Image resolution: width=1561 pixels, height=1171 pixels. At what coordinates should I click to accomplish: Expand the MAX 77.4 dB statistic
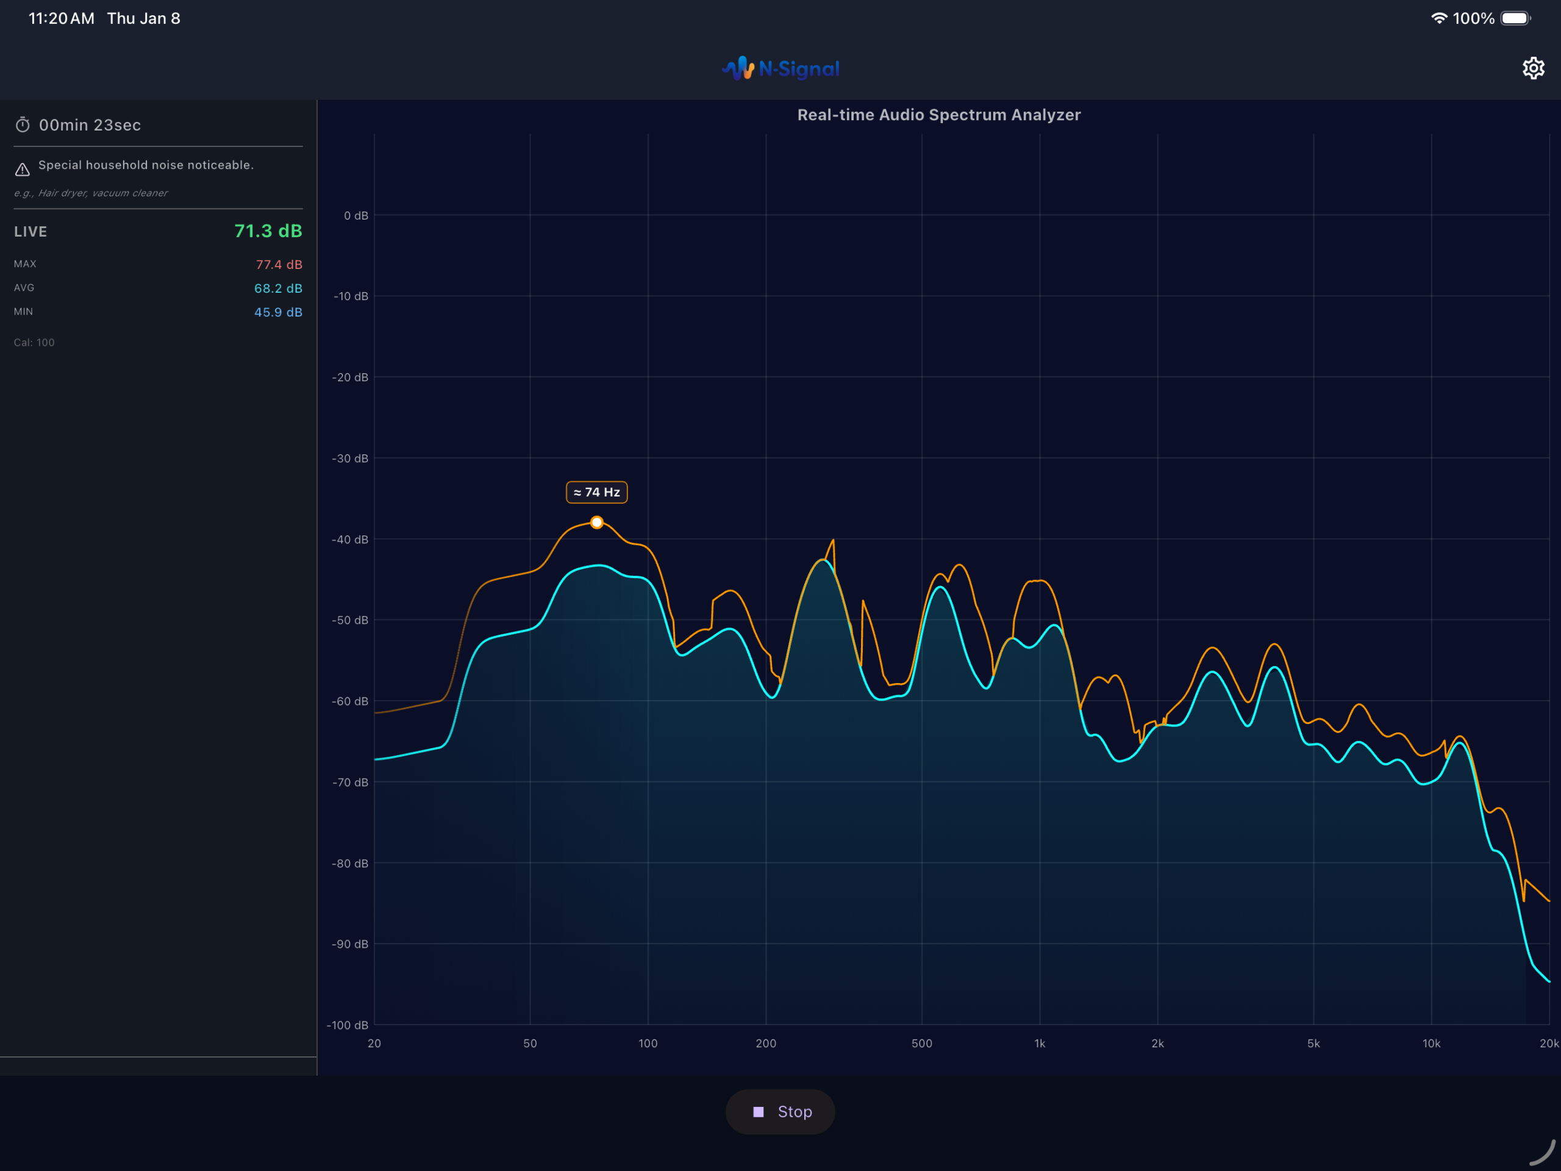pos(278,265)
